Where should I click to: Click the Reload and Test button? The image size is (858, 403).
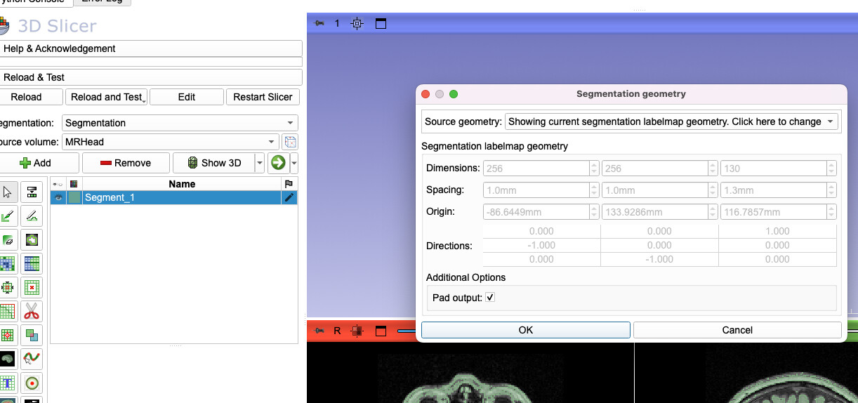107,97
